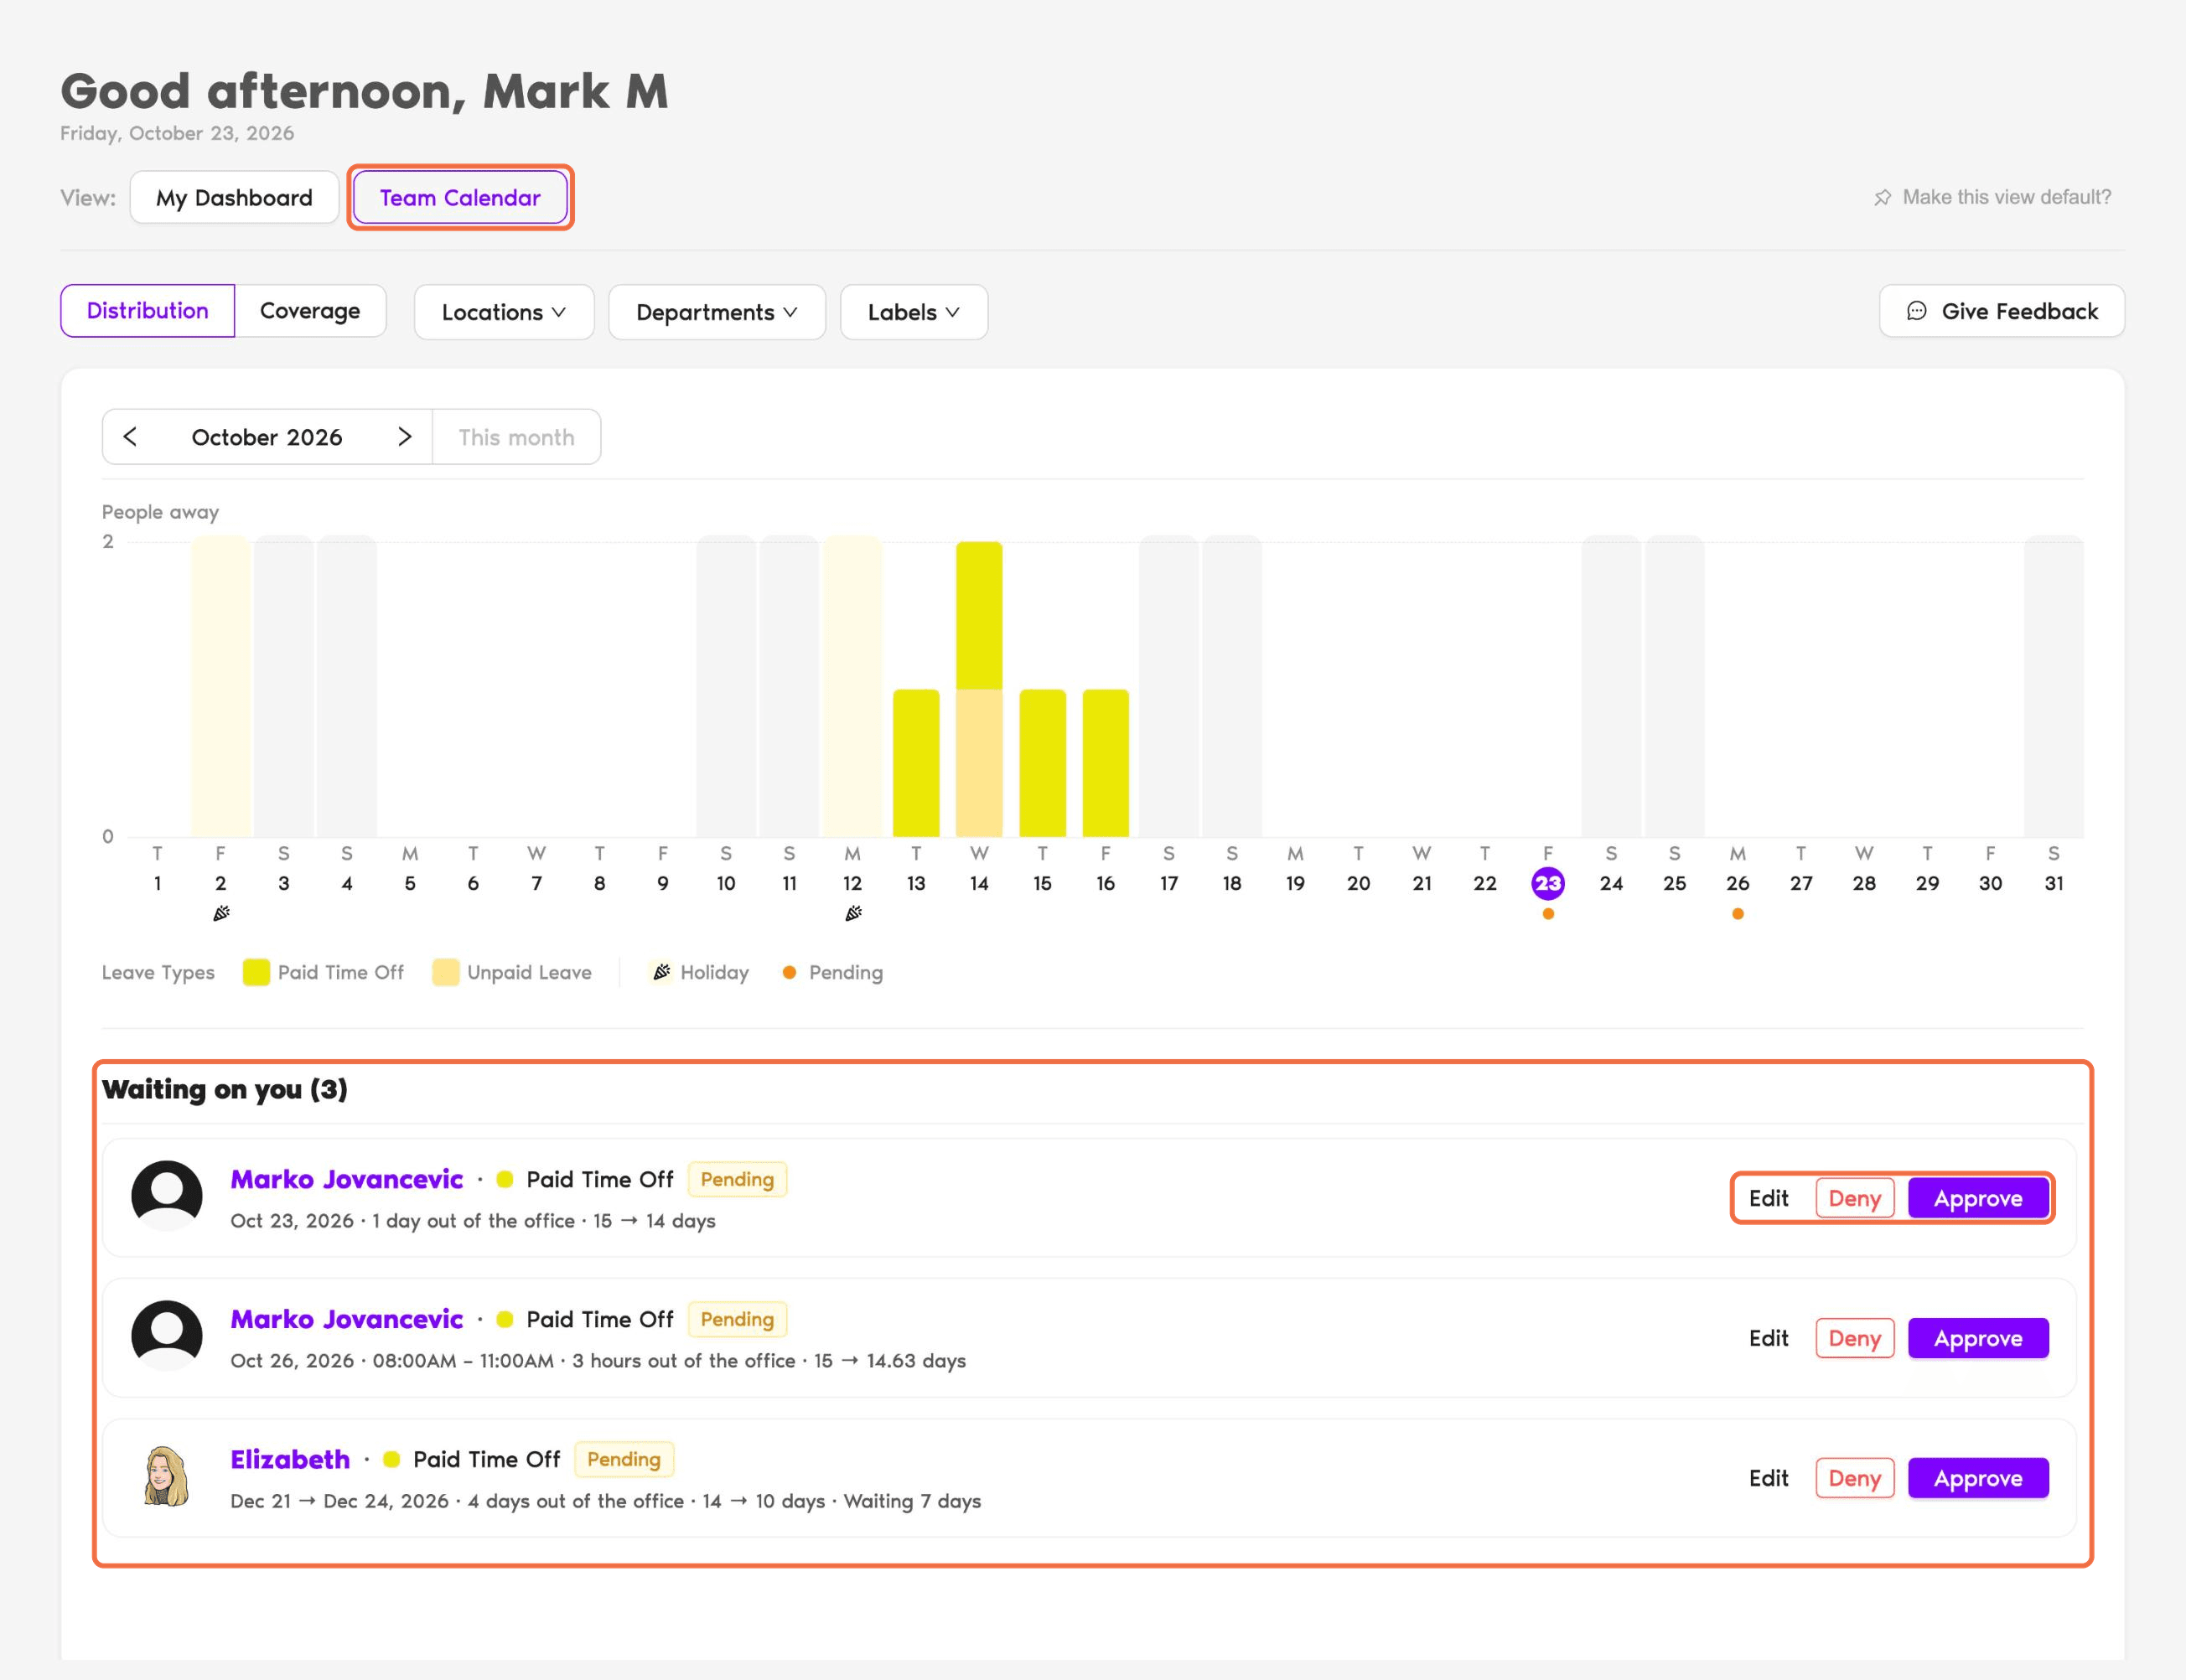Click the orange Pending dot in the legend
2186x1680 pixels.
(790, 972)
